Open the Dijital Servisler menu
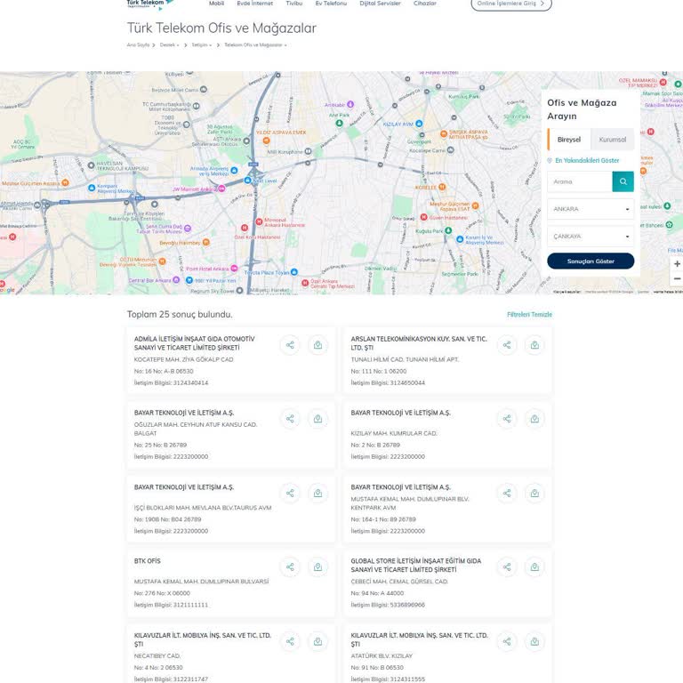This screenshot has width=683, height=683. (380, 4)
